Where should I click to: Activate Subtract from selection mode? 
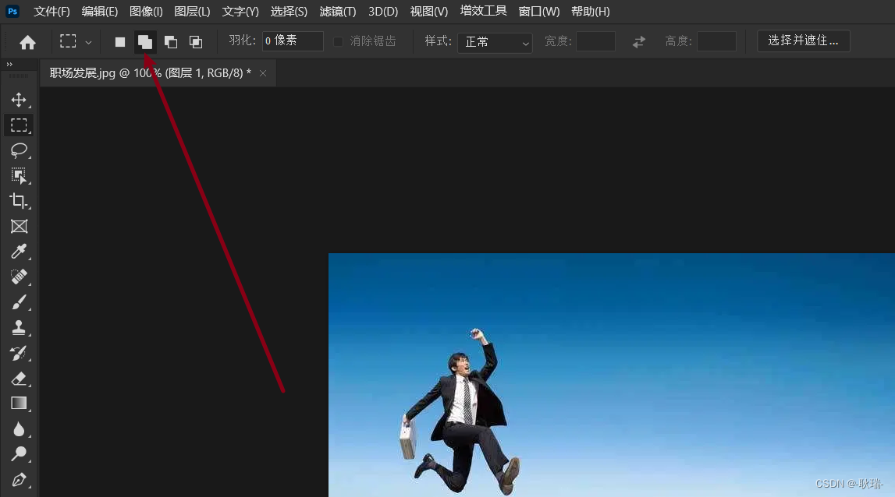click(x=171, y=41)
